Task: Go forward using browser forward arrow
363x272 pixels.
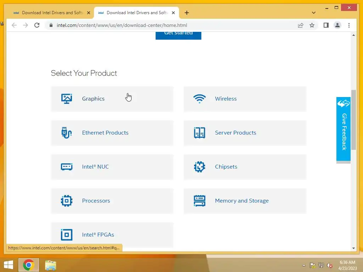Action: (26, 25)
